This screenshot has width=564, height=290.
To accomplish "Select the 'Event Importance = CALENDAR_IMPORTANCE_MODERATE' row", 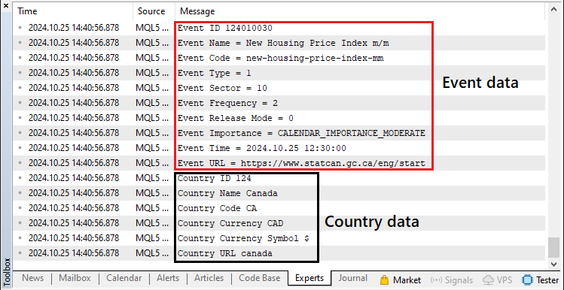I will click(279, 133).
